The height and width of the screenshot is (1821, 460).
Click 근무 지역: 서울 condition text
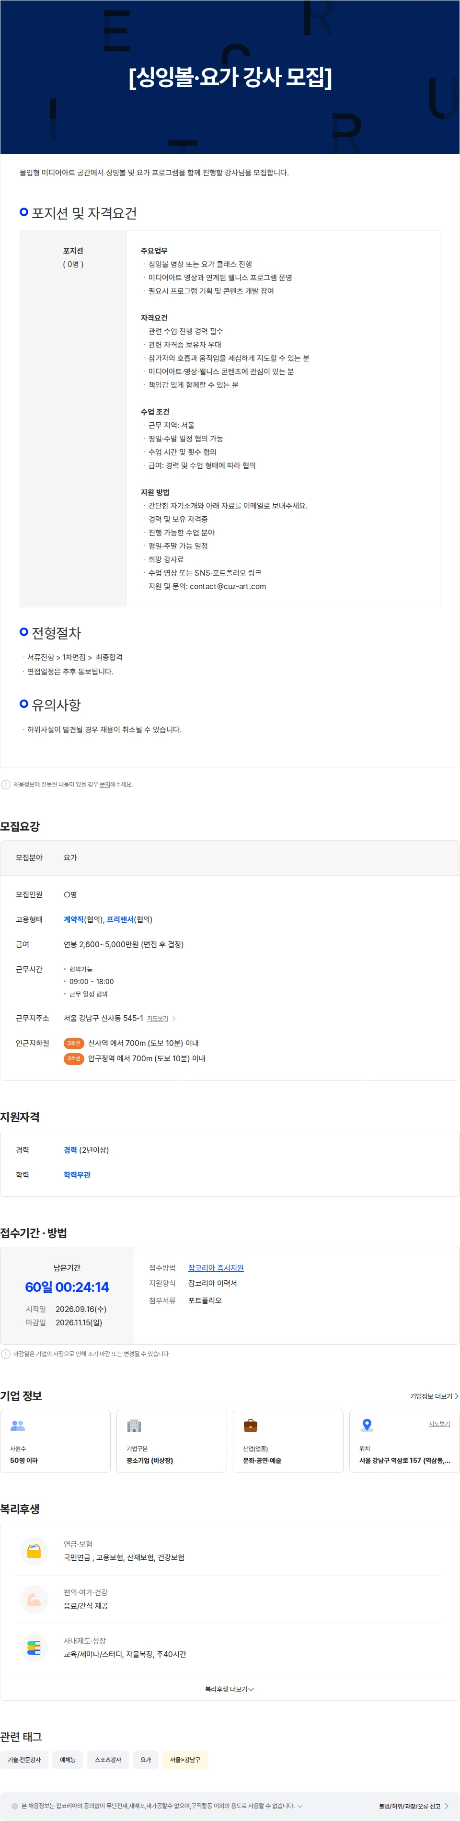(171, 425)
